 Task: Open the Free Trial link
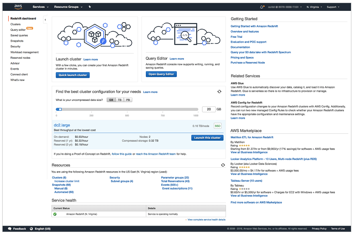236,37
